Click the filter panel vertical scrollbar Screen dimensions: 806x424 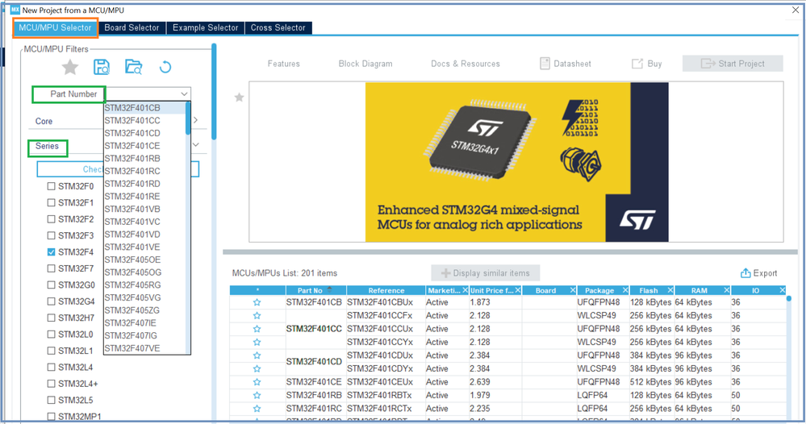[x=214, y=91]
